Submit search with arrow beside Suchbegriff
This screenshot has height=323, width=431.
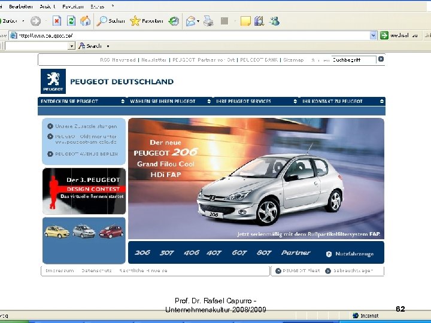pyautogui.click(x=381, y=59)
